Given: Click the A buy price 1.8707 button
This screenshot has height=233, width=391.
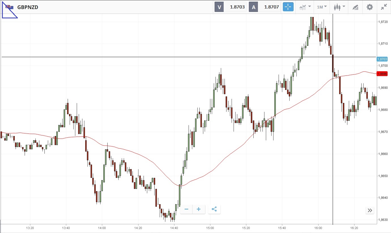Looking at the screenshot, I should click(x=265, y=7).
